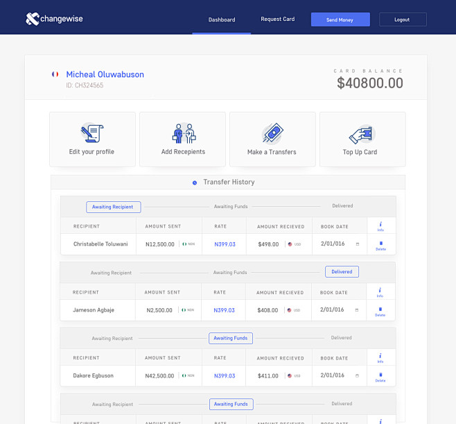Open Micheal Oluwabuson profile name link
456x424 pixels.
(105, 74)
